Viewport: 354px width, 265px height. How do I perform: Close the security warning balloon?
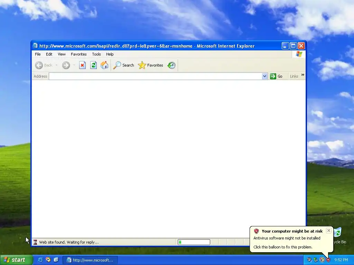pyautogui.click(x=329, y=230)
